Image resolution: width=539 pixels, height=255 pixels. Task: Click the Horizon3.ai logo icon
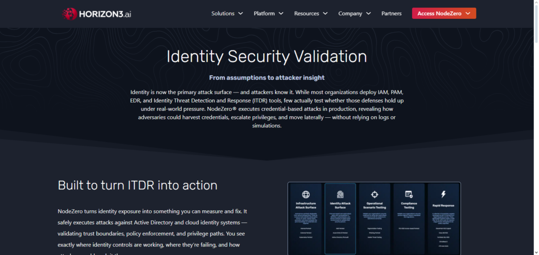(x=68, y=14)
